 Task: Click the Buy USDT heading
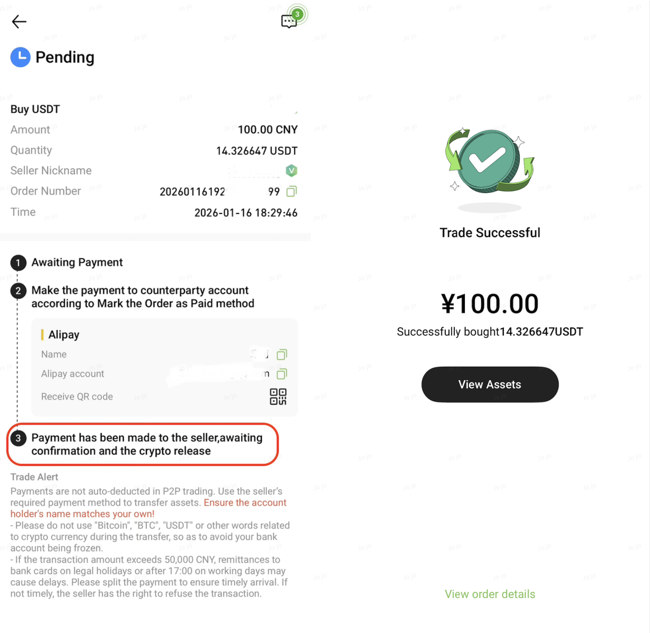coord(35,109)
